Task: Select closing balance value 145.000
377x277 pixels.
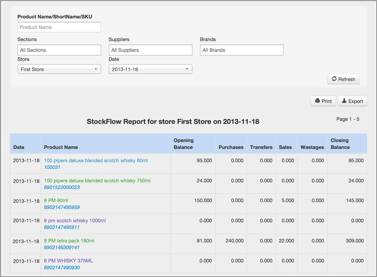Action: coord(355,200)
